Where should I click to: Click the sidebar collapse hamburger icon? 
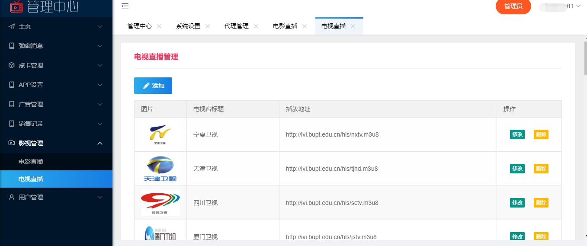[x=125, y=6]
